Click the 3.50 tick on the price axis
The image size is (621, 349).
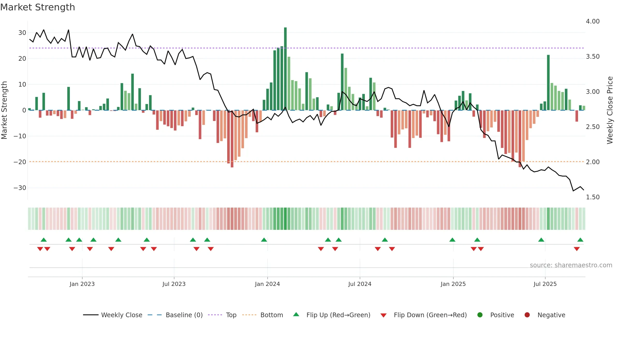coord(593,57)
